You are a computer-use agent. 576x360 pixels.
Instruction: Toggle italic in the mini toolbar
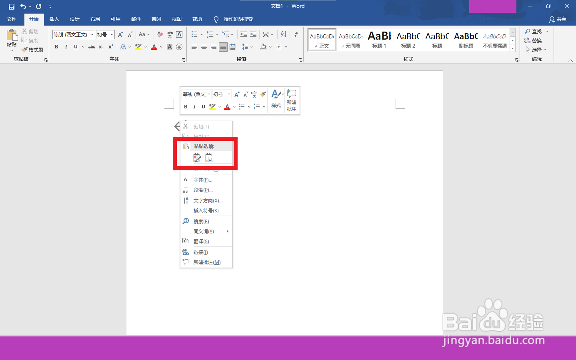(194, 107)
